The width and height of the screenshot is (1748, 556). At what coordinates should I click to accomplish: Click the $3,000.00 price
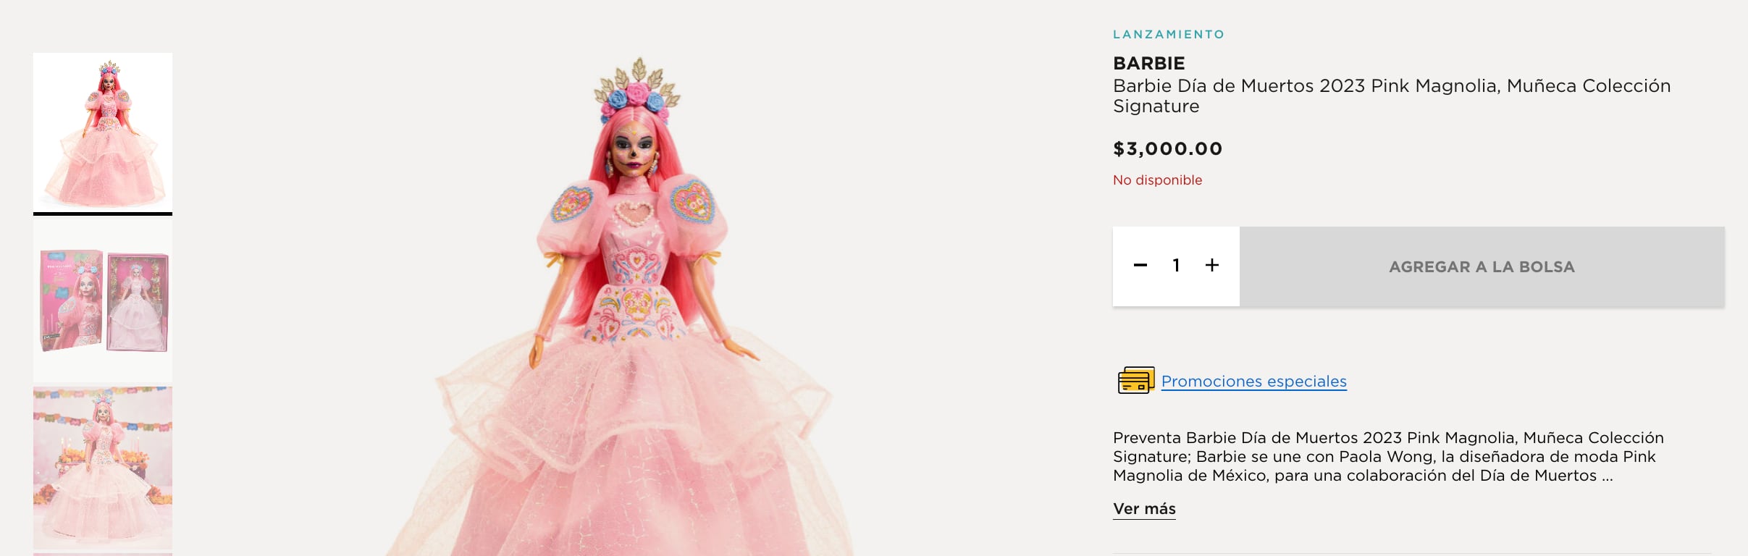coord(1167,149)
